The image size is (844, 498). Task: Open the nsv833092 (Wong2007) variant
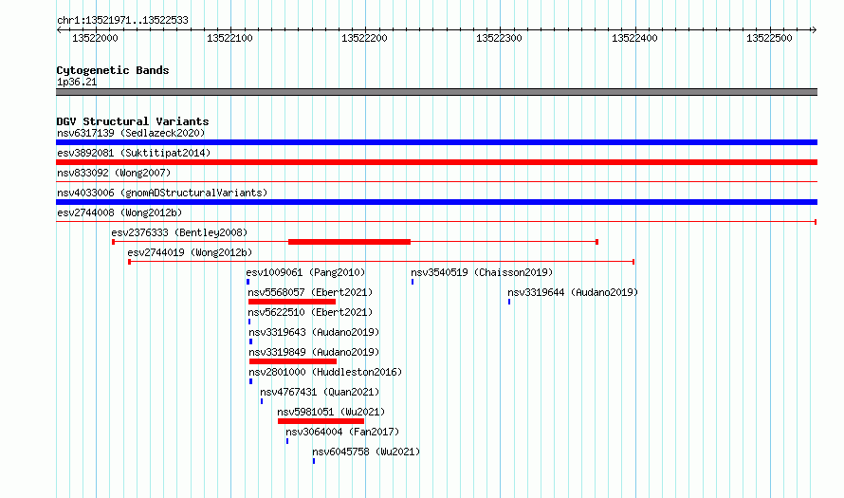point(114,173)
